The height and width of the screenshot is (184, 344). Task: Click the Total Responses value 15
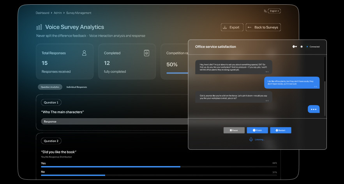[44, 63]
